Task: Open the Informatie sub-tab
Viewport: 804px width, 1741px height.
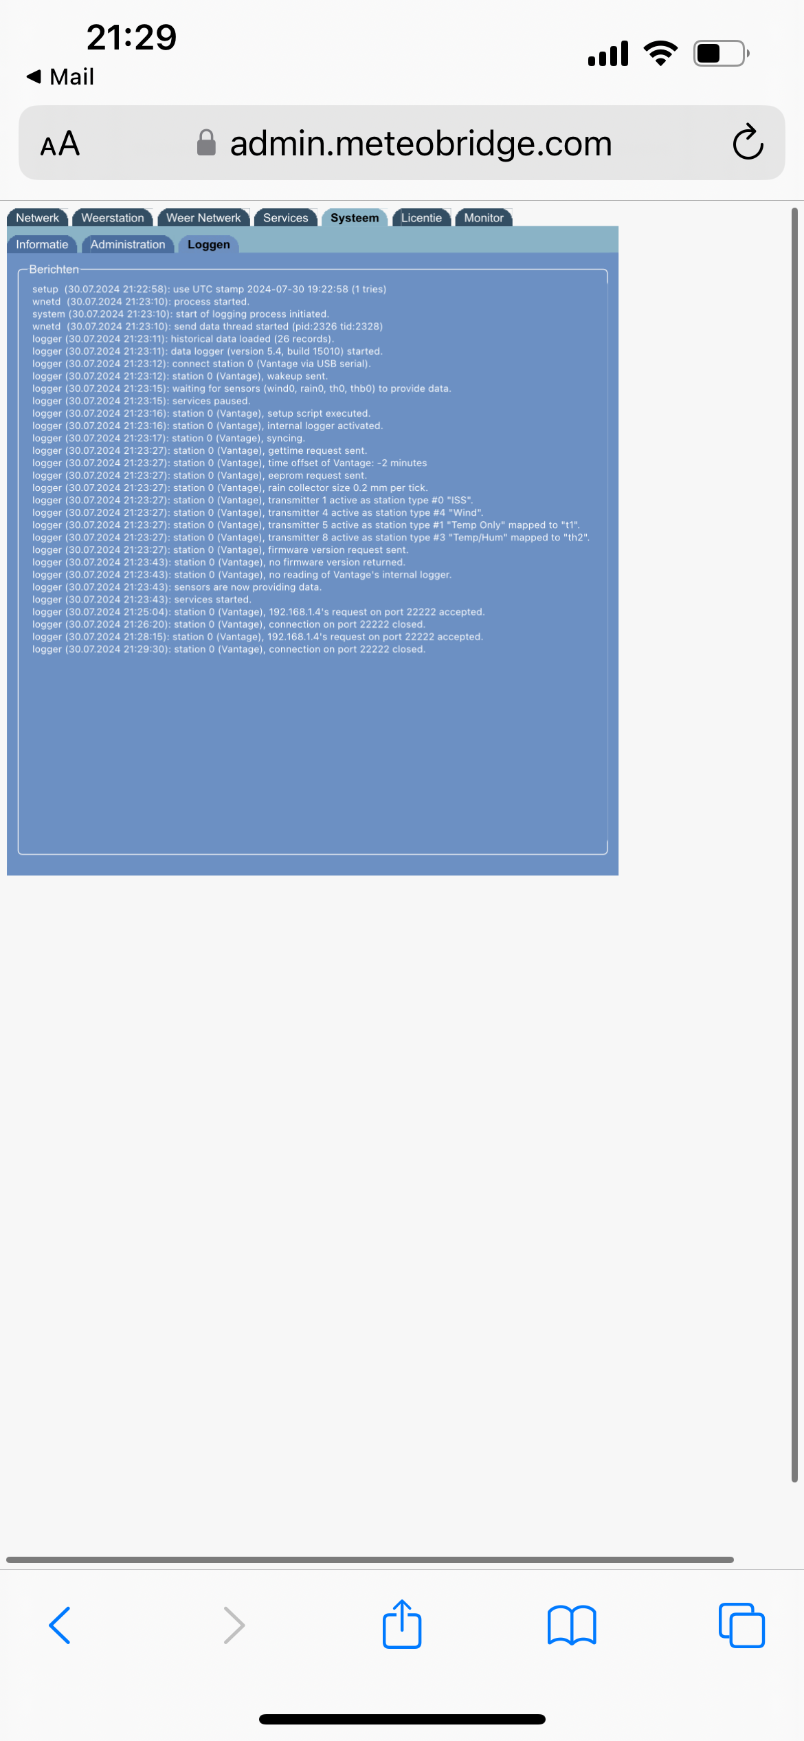Action: (42, 244)
